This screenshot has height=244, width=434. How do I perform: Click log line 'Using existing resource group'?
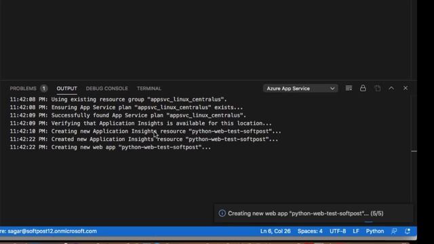click(119, 100)
